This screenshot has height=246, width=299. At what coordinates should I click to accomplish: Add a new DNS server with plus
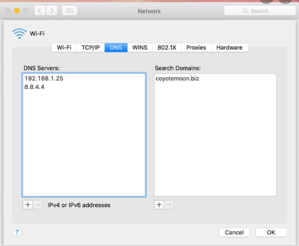point(28,205)
